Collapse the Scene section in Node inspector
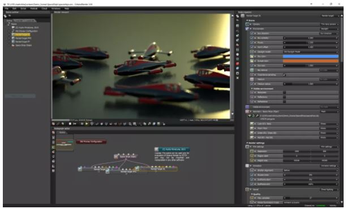 point(247,20)
